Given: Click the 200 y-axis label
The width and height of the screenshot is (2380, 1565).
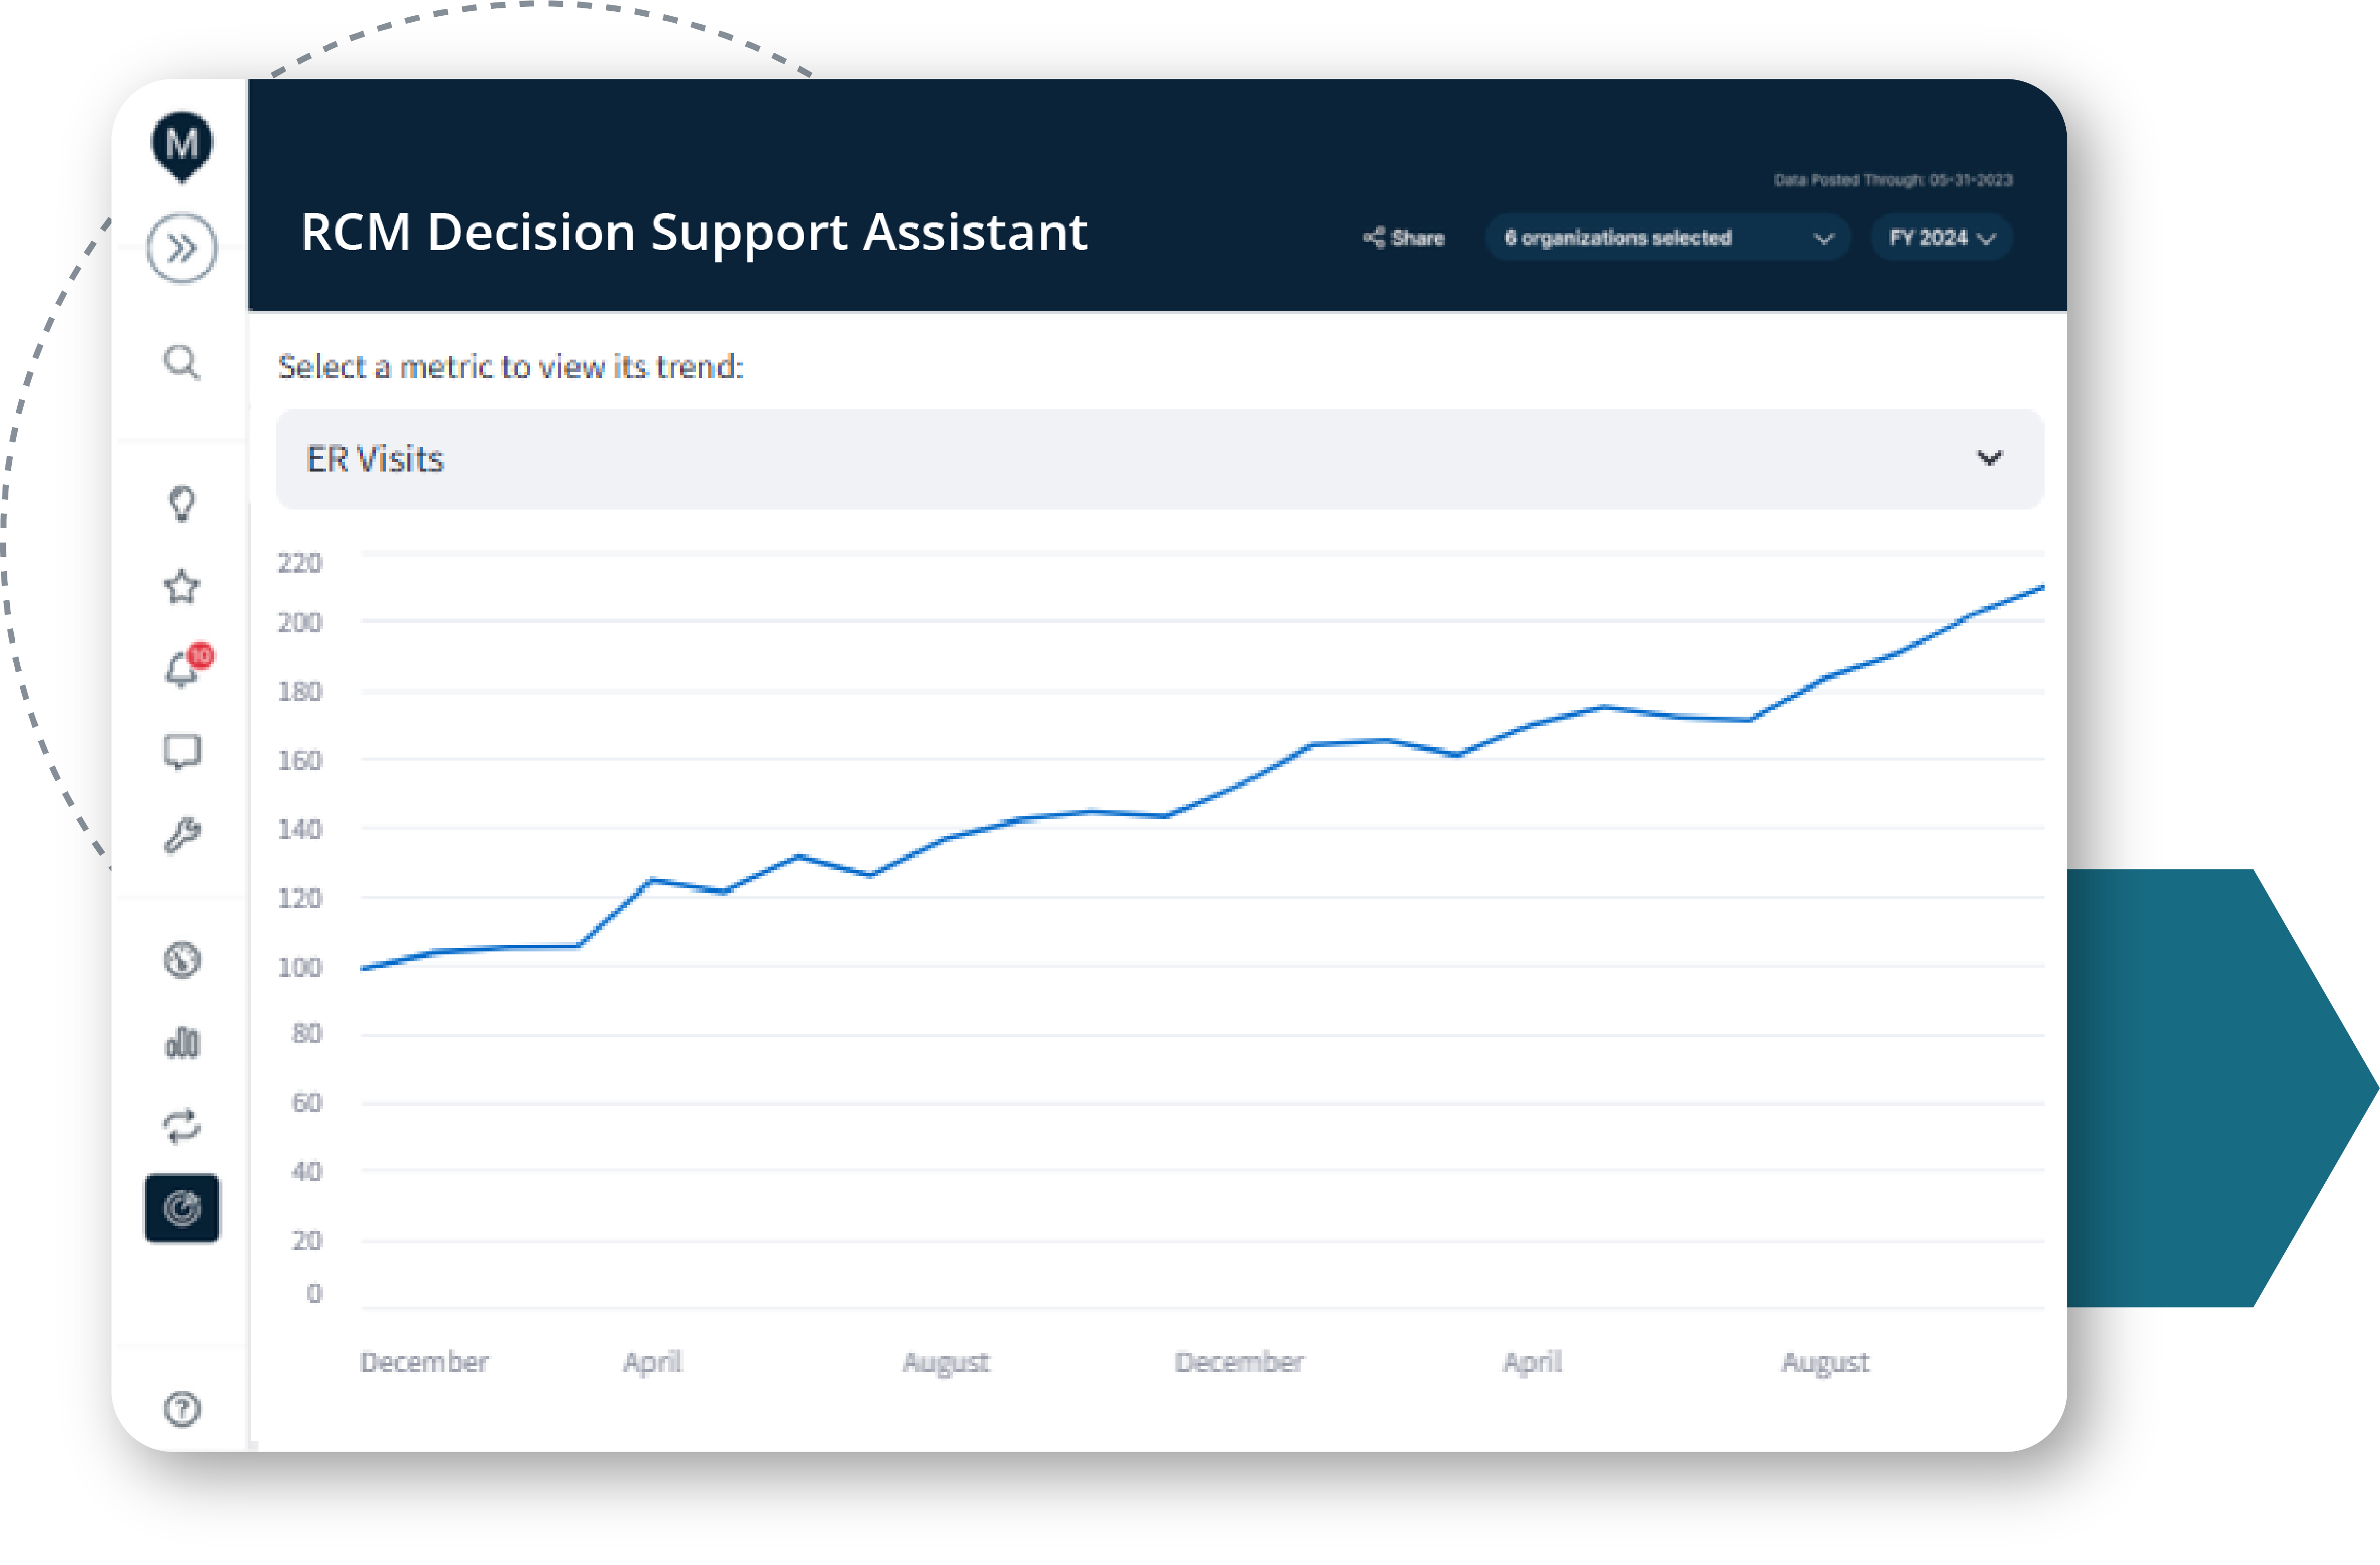Looking at the screenshot, I should (x=299, y=623).
